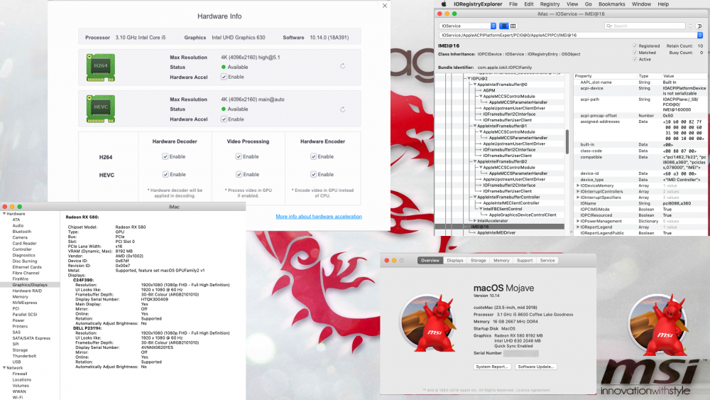Click the registry tree vertical scrollbar

[567, 142]
